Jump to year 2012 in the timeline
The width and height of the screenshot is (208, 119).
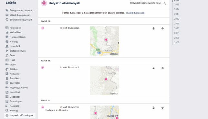177,19
